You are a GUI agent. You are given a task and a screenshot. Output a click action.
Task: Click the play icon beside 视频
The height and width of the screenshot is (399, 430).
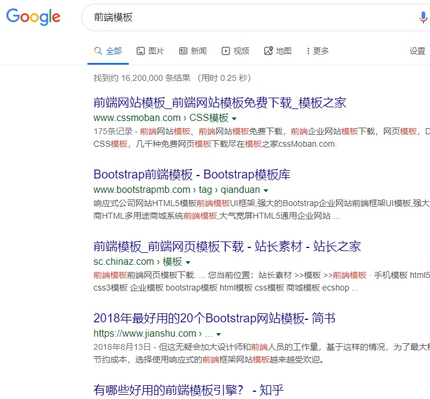pyautogui.click(x=226, y=51)
